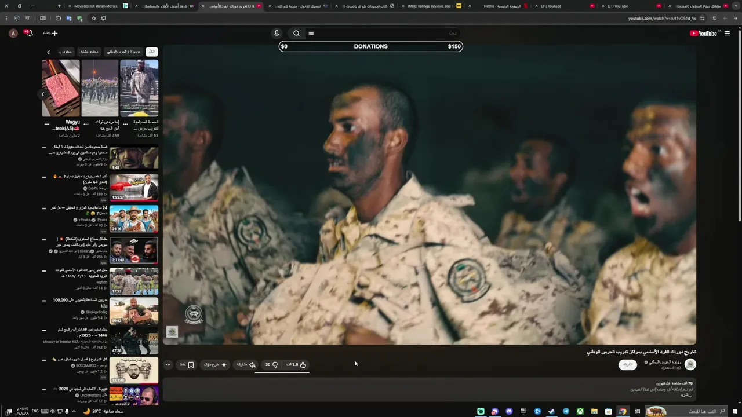Image resolution: width=742 pixels, height=417 pixels.
Task: Open the on-screen keyboard in search box
Action: (311, 33)
